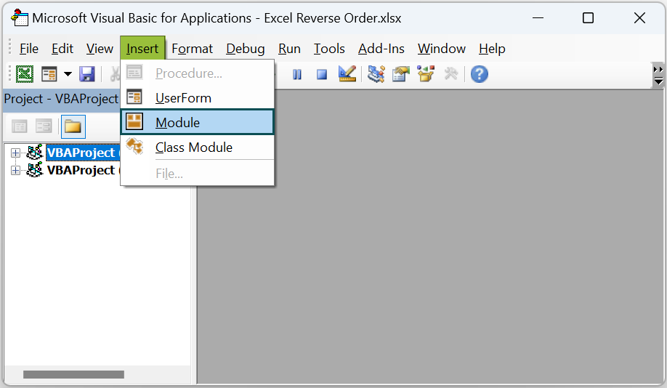667x388 pixels.
Task: Open the Add-Ins menu
Action: (381, 49)
